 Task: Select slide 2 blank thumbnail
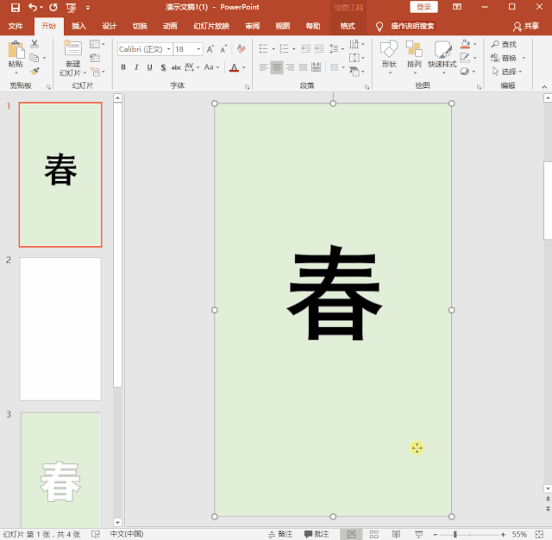(60, 329)
